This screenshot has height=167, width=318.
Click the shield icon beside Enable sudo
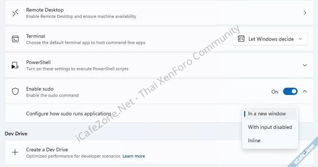click(x=15, y=92)
